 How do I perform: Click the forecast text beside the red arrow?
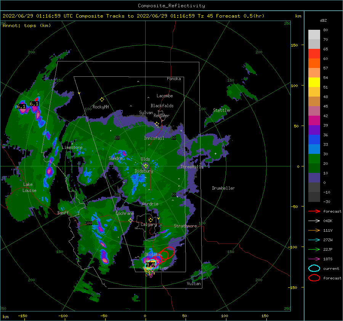point(332,211)
